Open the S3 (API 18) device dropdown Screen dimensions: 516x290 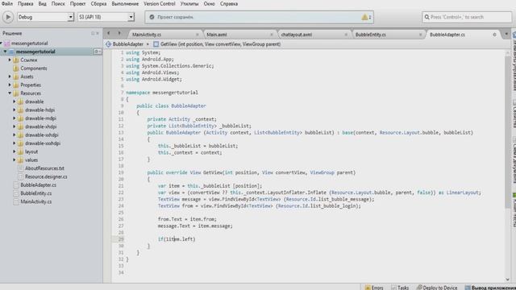point(106,17)
